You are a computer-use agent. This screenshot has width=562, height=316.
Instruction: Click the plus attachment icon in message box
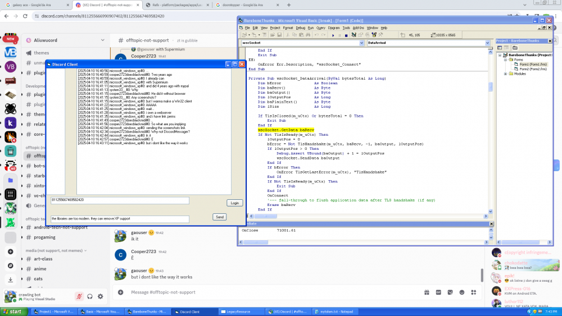[x=120, y=292]
